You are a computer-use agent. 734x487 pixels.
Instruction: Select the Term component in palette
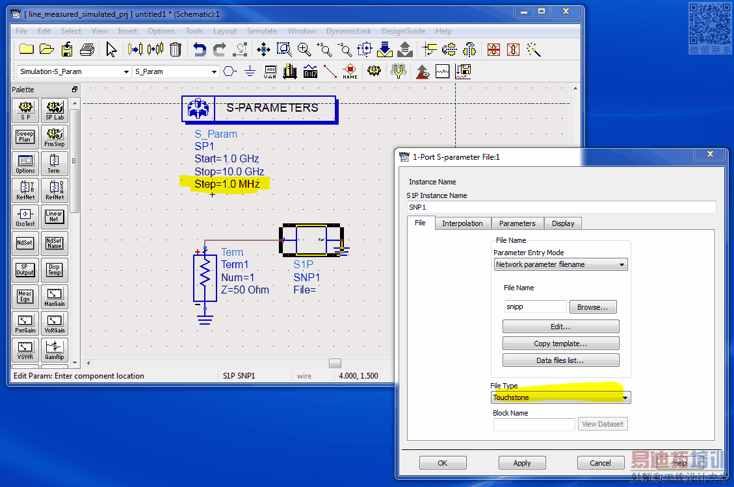(54, 164)
